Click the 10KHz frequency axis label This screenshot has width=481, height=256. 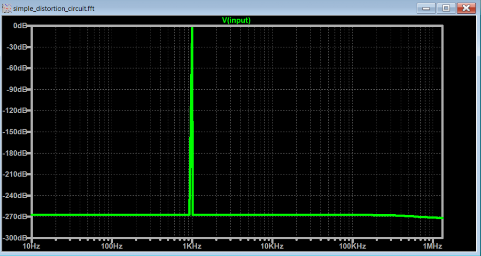(271, 246)
